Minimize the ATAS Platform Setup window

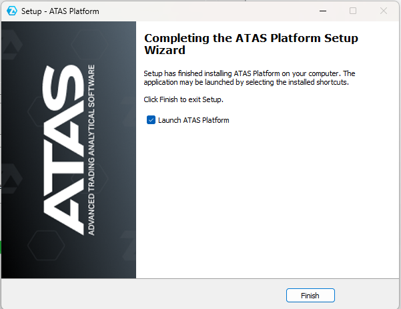click(x=323, y=11)
